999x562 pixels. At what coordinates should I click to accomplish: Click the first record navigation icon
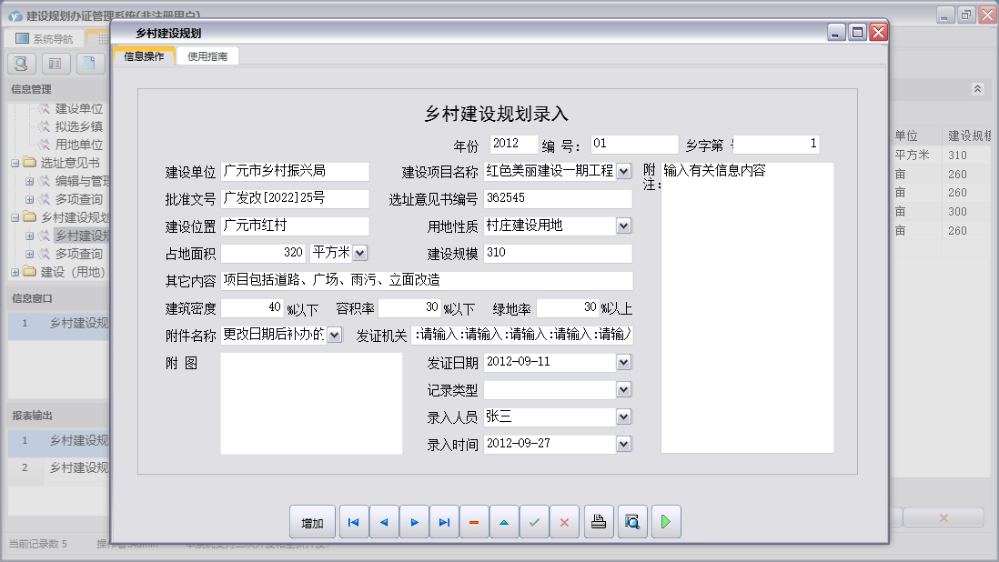click(353, 521)
